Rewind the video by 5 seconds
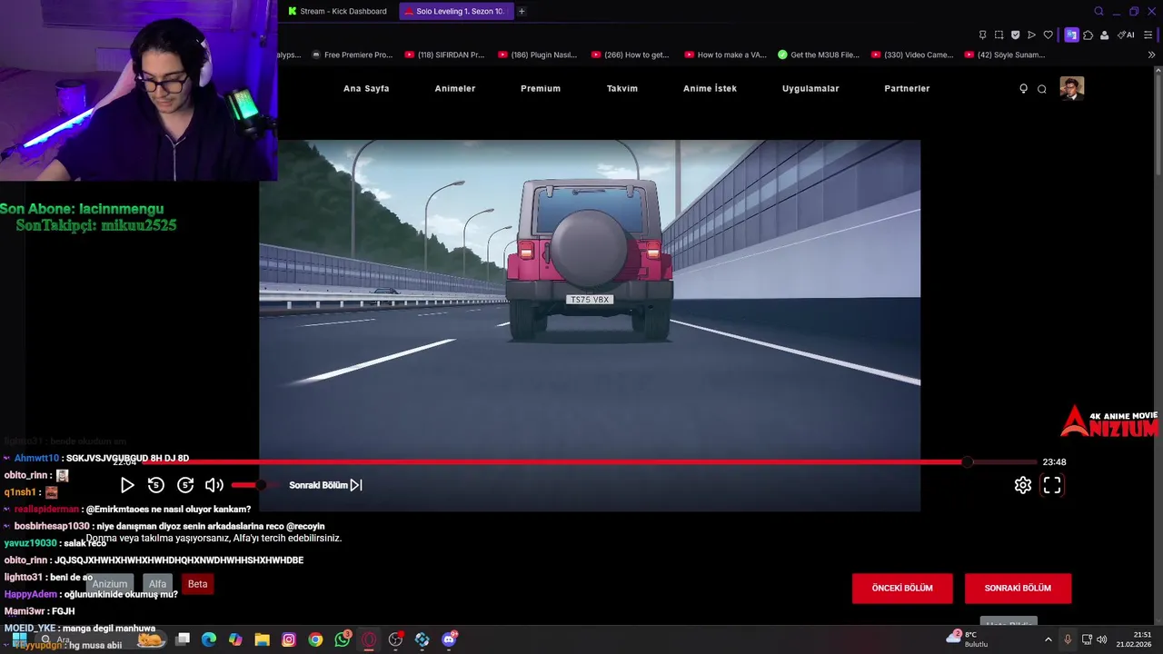 coord(156,485)
